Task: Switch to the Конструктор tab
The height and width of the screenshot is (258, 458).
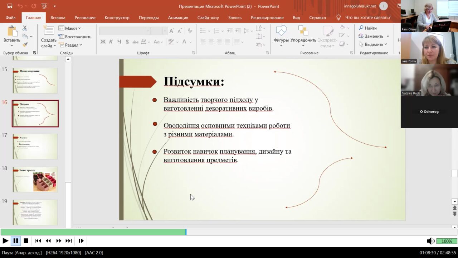Action: tap(117, 18)
